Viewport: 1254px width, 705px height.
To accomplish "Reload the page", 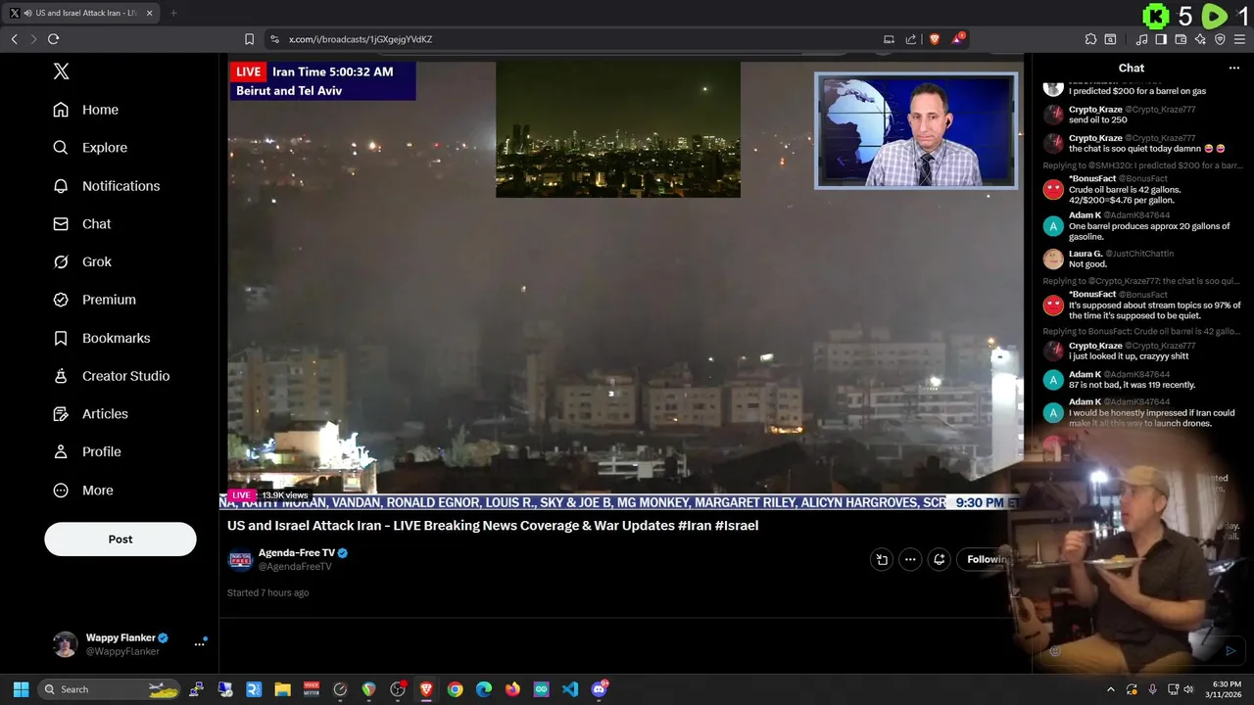I will pyautogui.click(x=53, y=39).
